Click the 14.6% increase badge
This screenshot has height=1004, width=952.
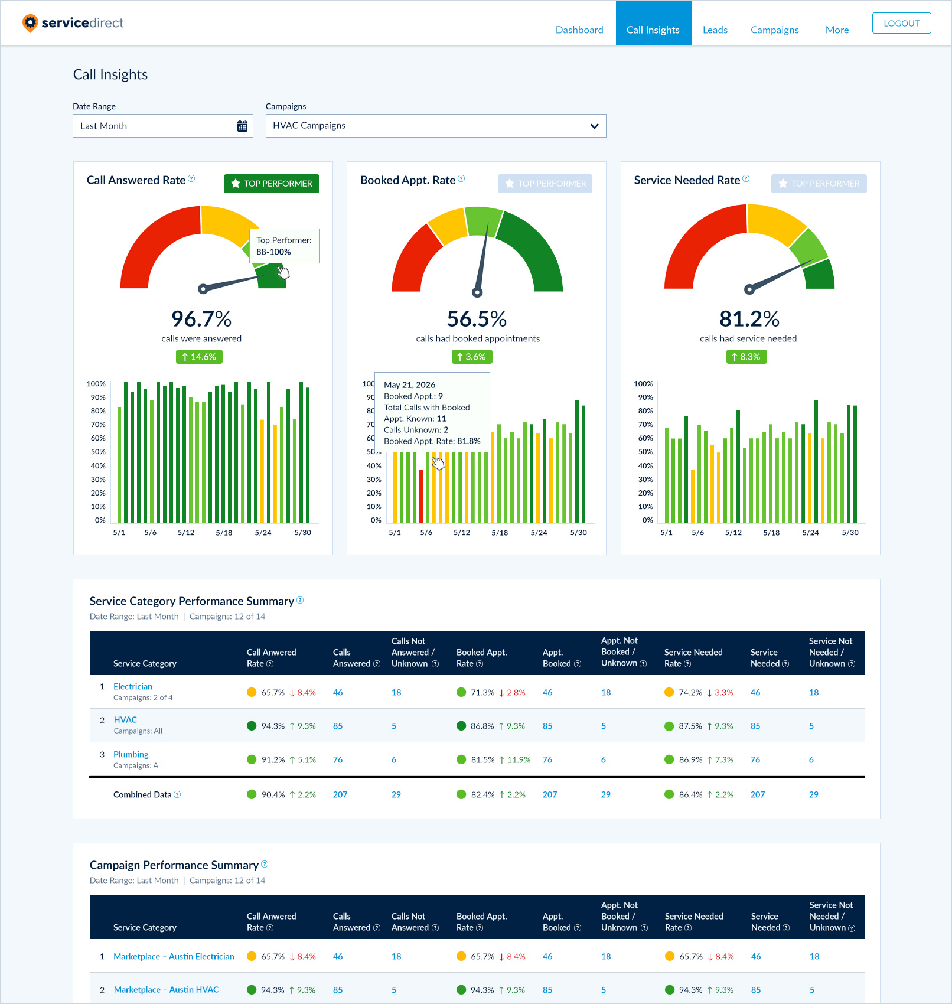pos(199,357)
